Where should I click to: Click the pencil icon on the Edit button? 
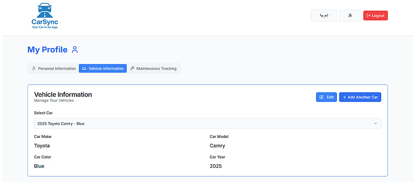pos(321,97)
